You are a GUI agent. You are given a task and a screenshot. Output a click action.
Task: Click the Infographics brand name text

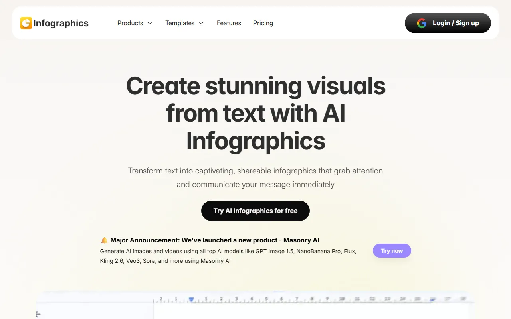tap(61, 23)
